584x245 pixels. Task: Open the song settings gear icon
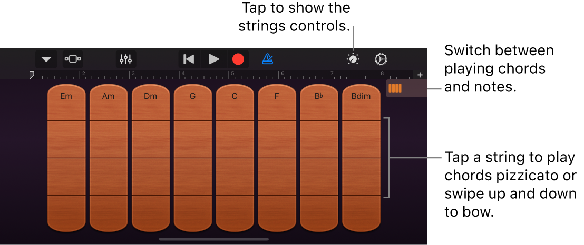tap(381, 59)
